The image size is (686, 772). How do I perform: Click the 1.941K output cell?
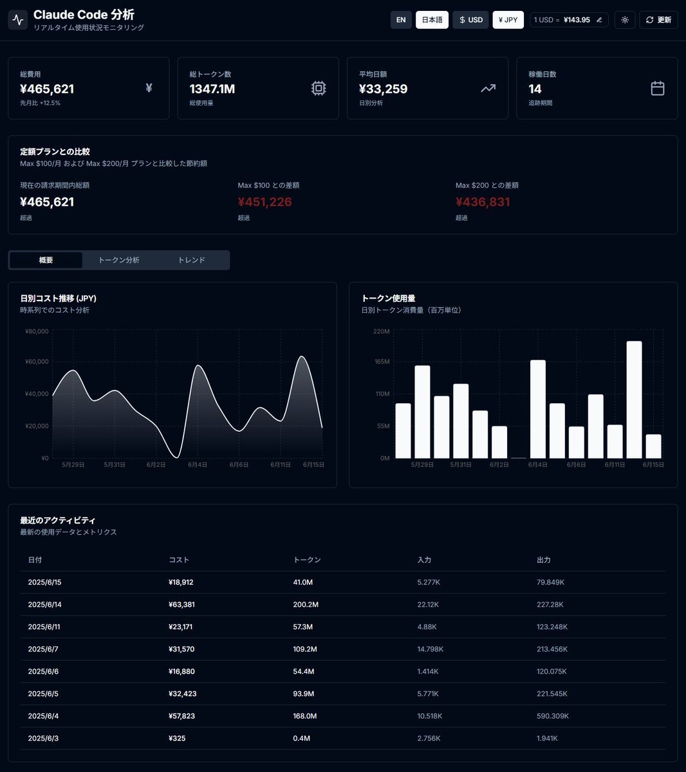[x=548, y=739]
